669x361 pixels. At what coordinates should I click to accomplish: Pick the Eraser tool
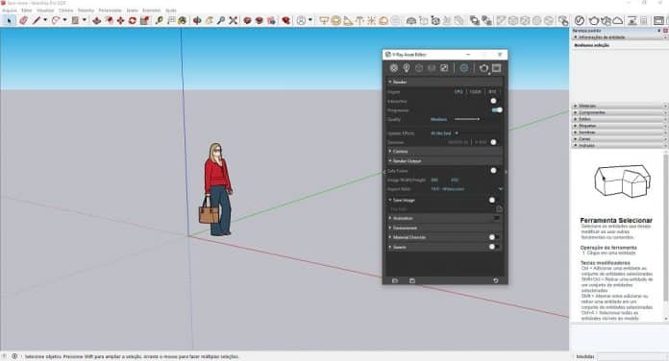click(23, 20)
